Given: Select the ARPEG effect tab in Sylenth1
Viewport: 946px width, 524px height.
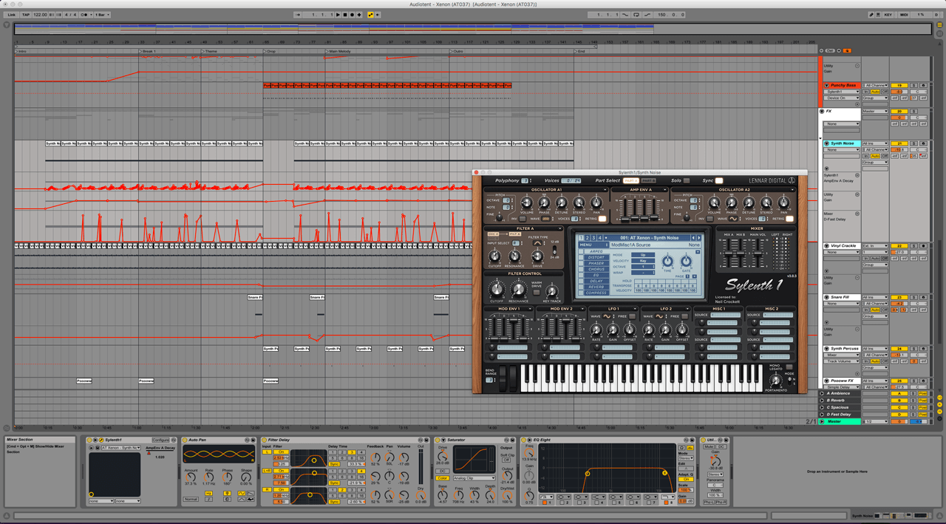Looking at the screenshot, I should 596,251.
